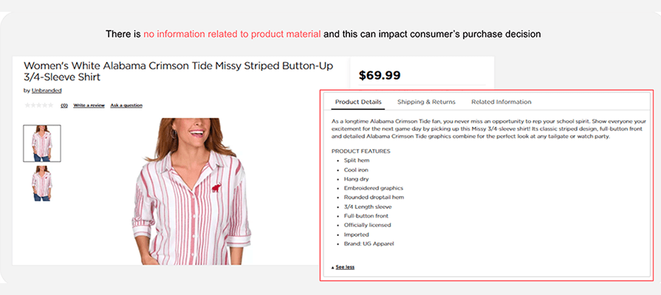Select the first shirt thumbnail
This screenshot has height=295, width=661.
coord(42,143)
